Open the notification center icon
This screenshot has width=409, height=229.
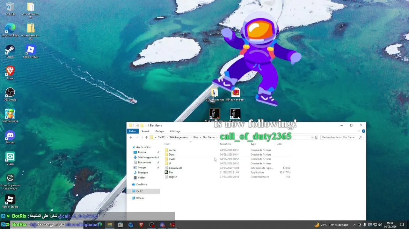click(402, 225)
